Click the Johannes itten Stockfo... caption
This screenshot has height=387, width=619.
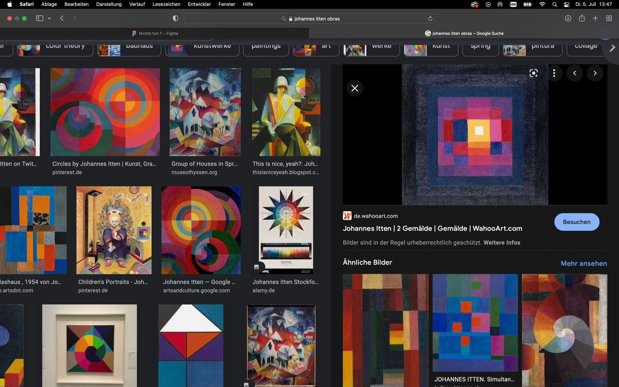click(x=285, y=282)
